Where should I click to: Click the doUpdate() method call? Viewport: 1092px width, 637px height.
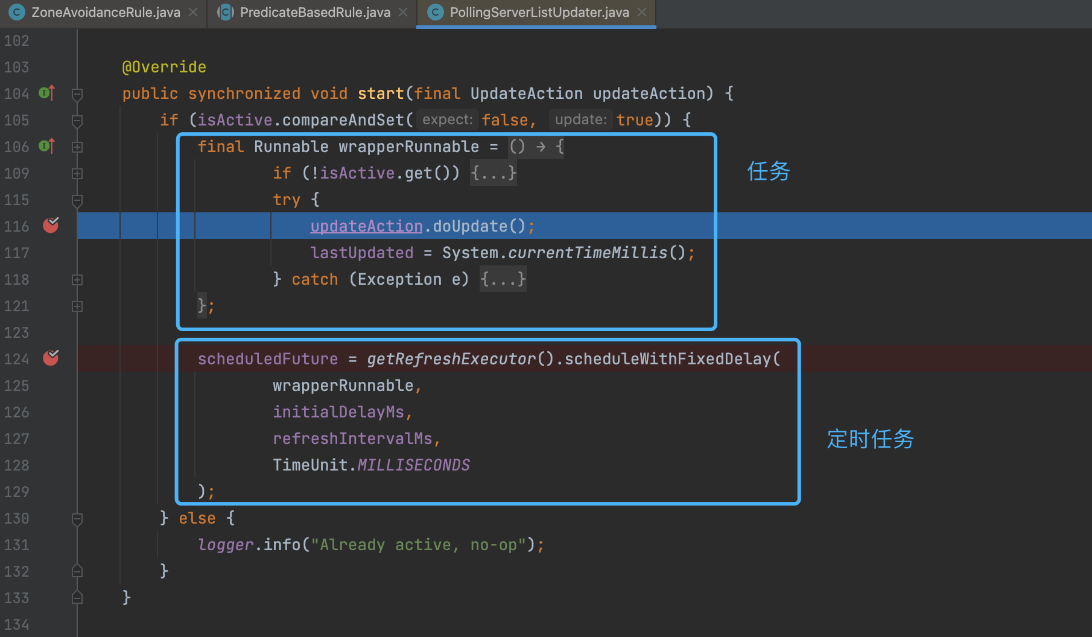click(x=479, y=226)
